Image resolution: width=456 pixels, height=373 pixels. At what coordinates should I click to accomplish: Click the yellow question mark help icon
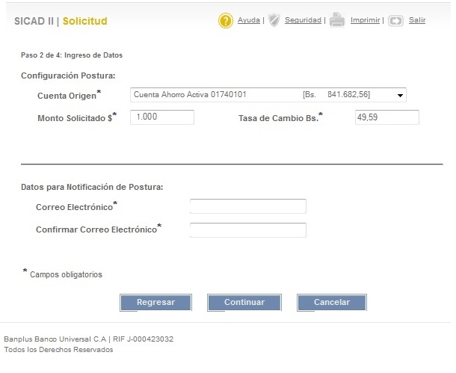(x=225, y=21)
